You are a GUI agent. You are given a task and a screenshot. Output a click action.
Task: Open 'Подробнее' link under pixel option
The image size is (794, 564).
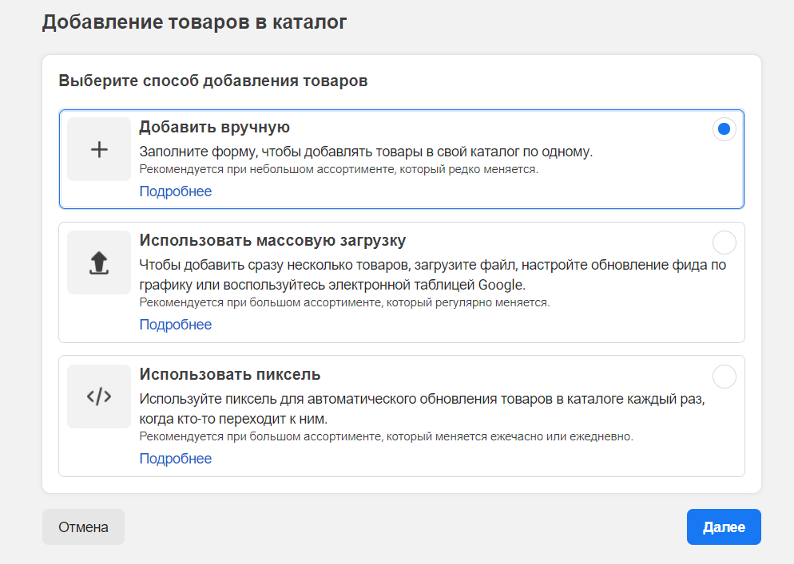click(x=176, y=459)
